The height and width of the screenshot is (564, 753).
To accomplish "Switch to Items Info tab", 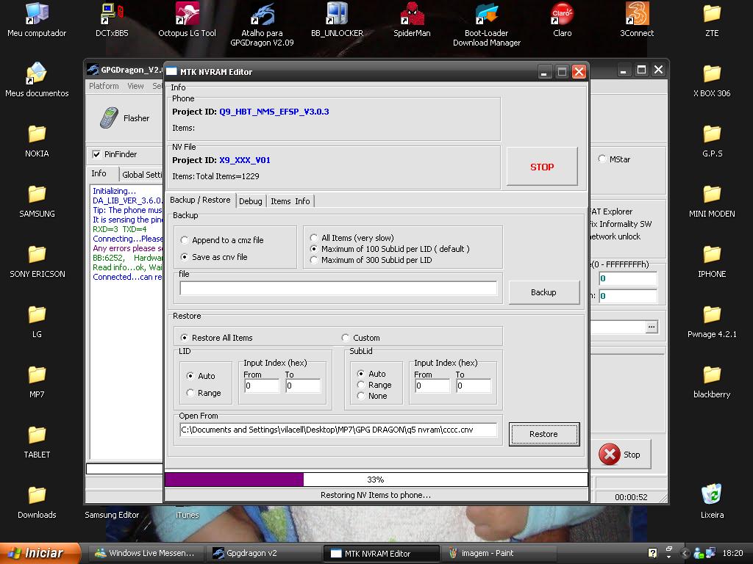I will [290, 201].
